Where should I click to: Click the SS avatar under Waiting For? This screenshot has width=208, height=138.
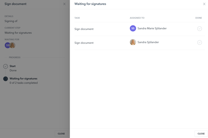point(7,45)
